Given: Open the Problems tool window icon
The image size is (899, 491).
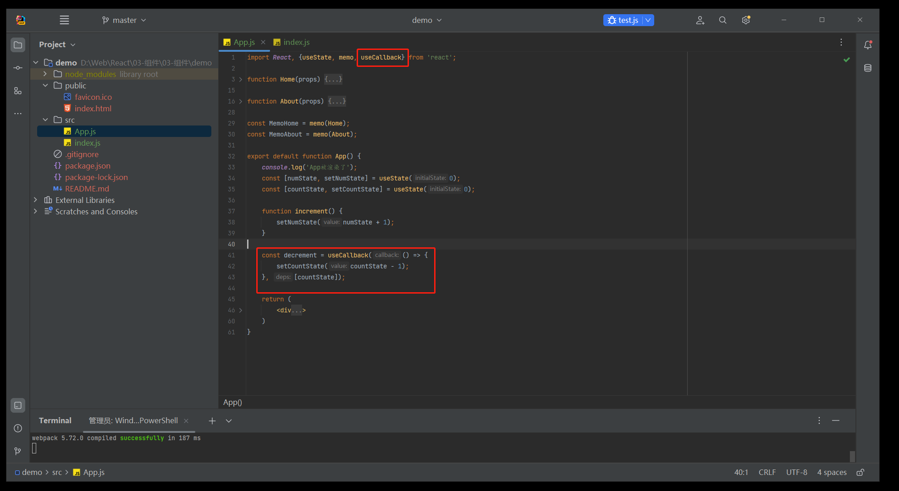Looking at the screenshot, I should point(18,428).
